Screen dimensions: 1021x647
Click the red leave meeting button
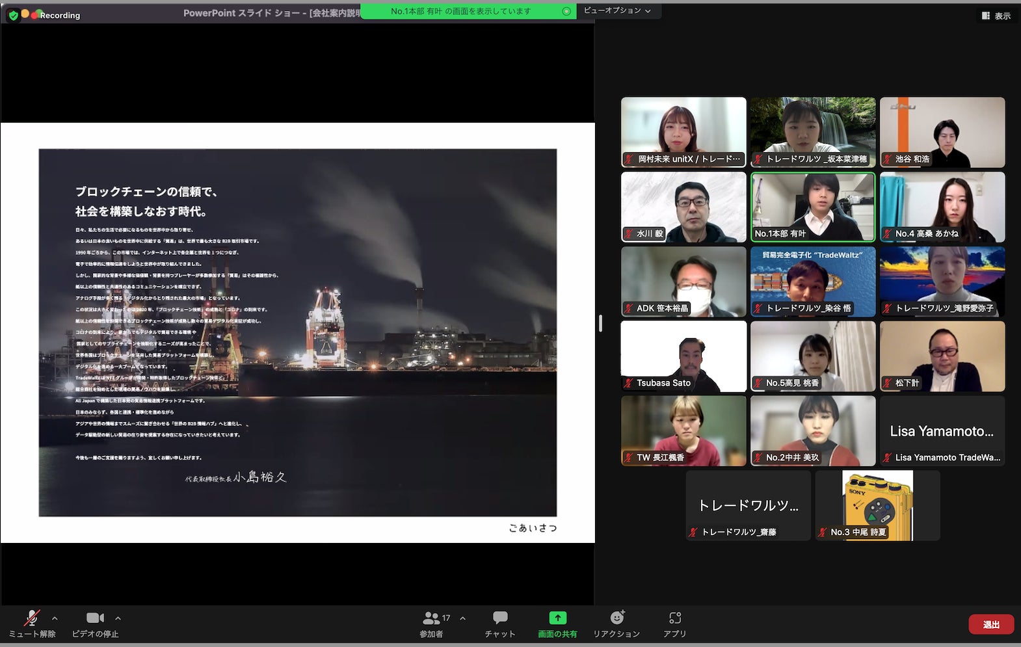(x=991, y=624)
